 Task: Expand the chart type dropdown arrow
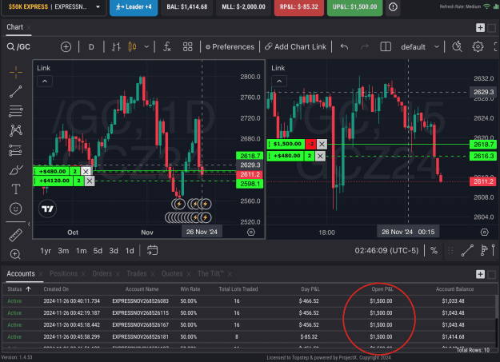point(146,47)
